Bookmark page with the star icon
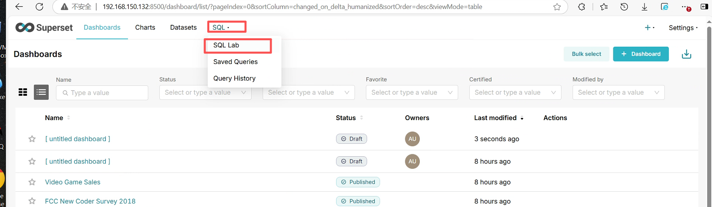Viewport: 712px width, 207px height. click(x=557, y=7)
